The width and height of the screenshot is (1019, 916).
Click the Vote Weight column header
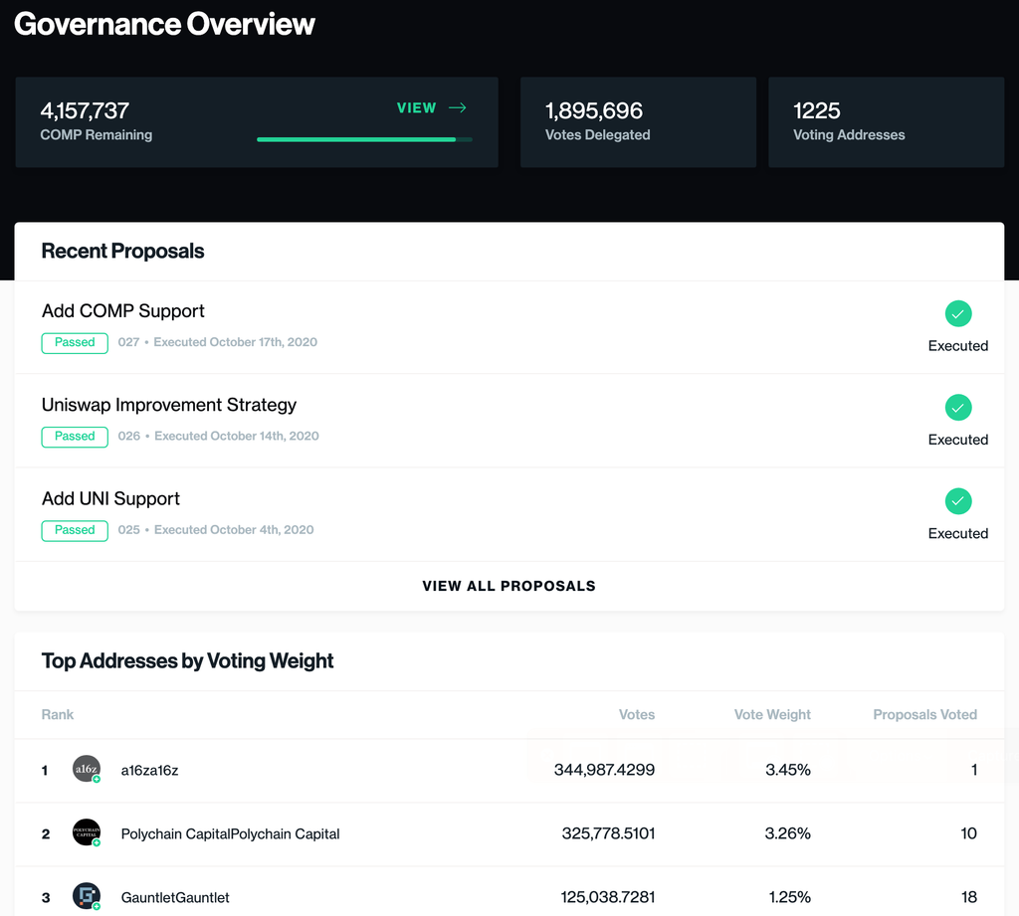(772, 715)
